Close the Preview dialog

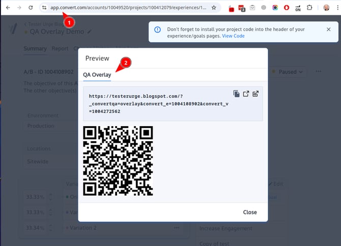coord(249,212)
